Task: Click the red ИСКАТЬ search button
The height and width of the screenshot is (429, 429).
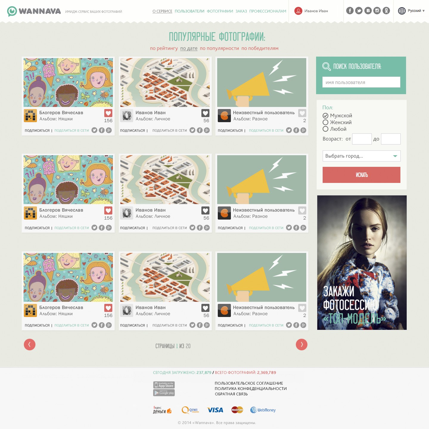Action: coord(361,175)
